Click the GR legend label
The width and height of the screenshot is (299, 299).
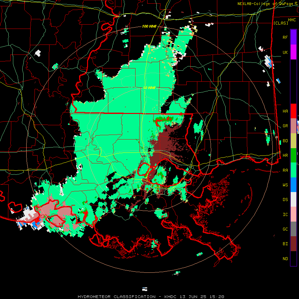(x=285, y=126)
